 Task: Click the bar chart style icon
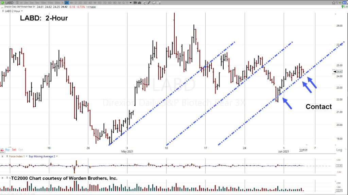139,3
